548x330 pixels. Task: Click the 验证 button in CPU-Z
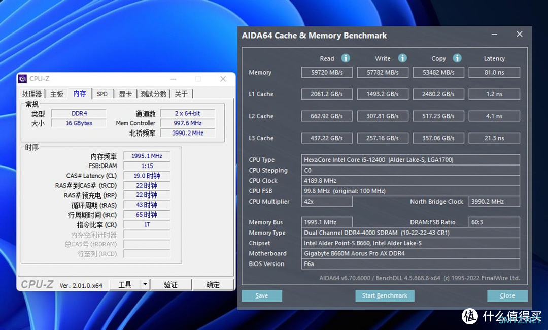coord(171,285)
